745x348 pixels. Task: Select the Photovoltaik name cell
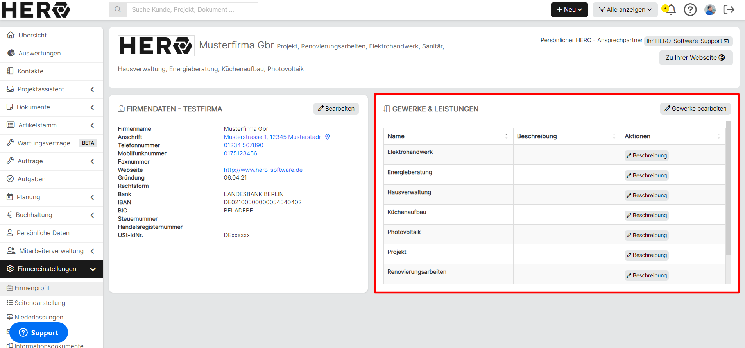click(448, 235)
